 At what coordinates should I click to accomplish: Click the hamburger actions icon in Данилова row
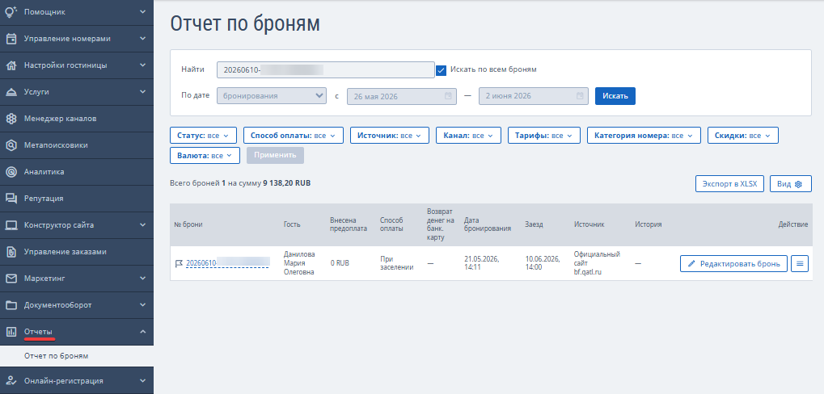click(800, 263)
